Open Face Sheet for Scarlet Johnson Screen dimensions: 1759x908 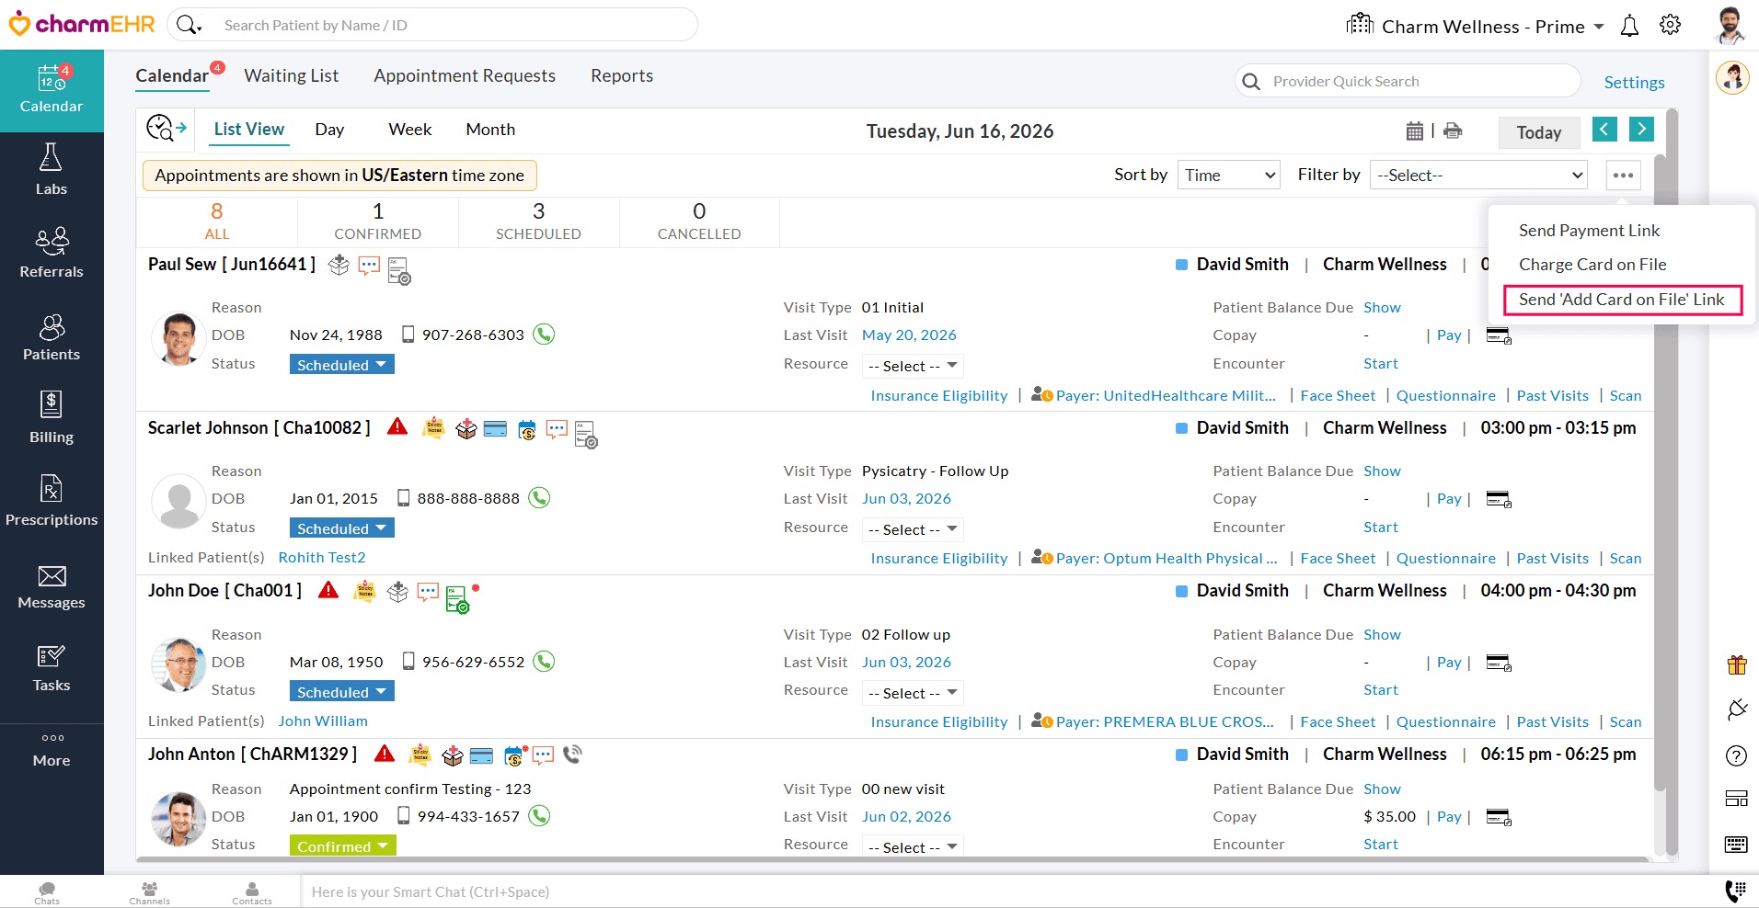click(1338, 559)
